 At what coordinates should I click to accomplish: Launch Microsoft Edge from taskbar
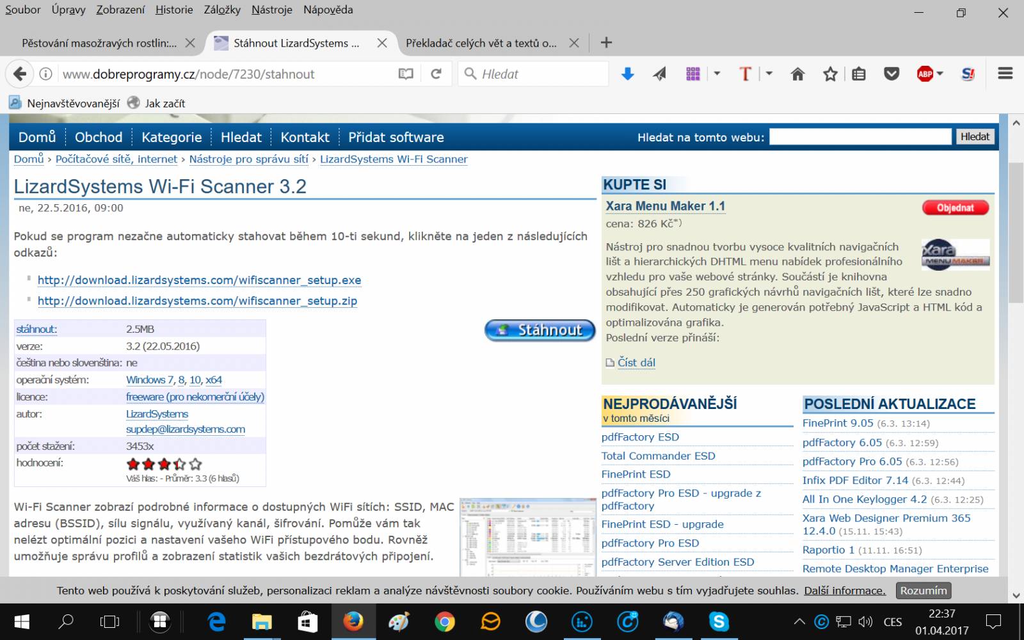coord(217,621)
